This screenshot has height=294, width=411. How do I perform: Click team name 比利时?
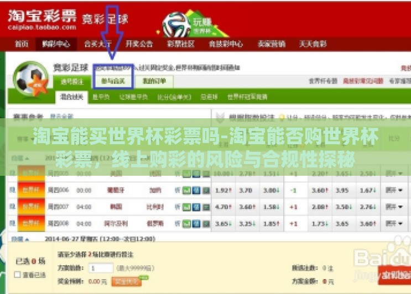(x=155, y=207)
